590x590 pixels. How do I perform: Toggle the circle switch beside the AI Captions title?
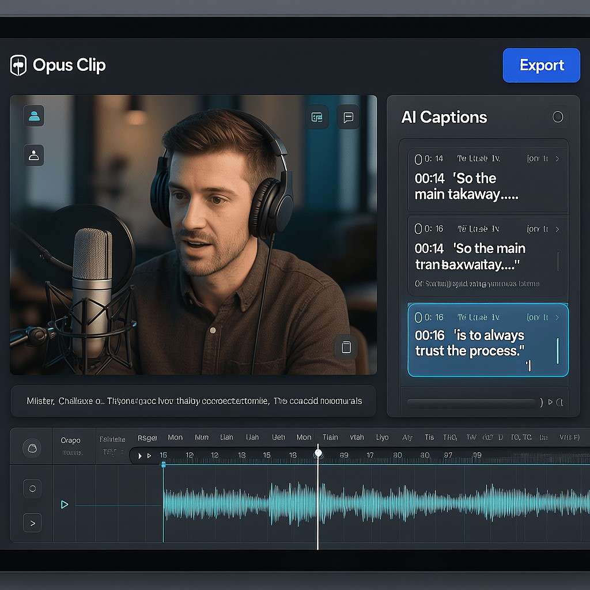(x=557, y=117)
